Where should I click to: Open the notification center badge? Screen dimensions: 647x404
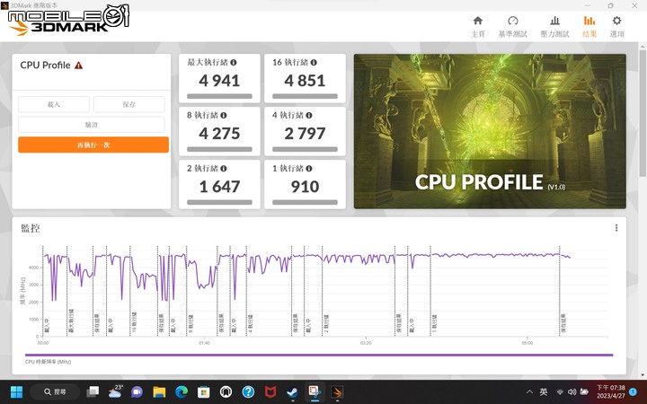(633, 392)
